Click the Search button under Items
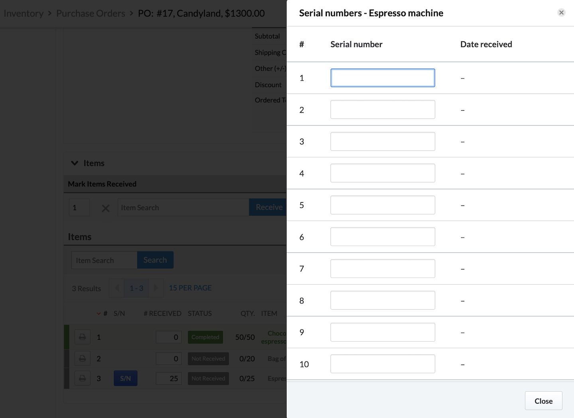Image resolution: width=574 pixels, height=418 pixels. pyautogui.click(x=155, y=260)
